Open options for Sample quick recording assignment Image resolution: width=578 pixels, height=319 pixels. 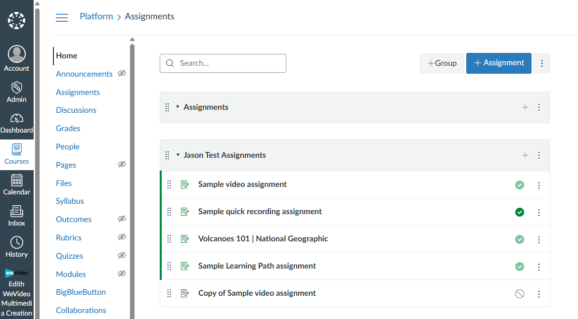pos(539,213)
